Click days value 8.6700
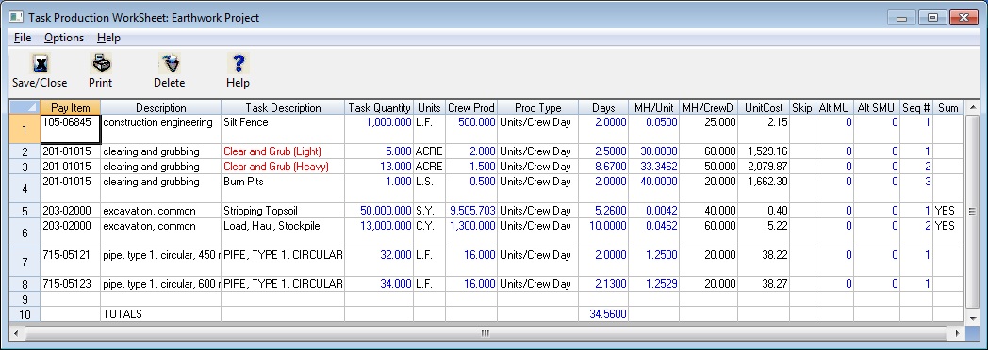Image resolution: width=988 pixels, height=350 pixels. point(603,167)
